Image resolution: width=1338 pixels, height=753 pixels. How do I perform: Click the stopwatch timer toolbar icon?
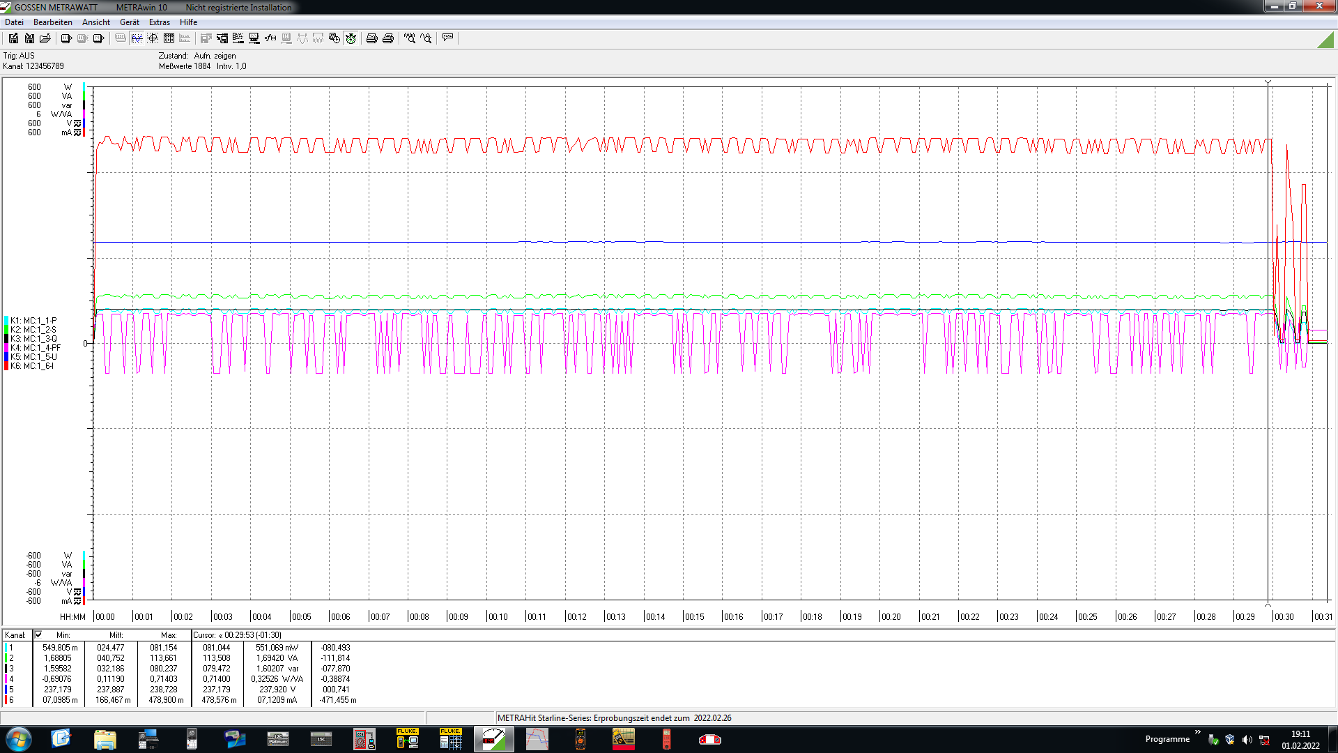(351, 38)
